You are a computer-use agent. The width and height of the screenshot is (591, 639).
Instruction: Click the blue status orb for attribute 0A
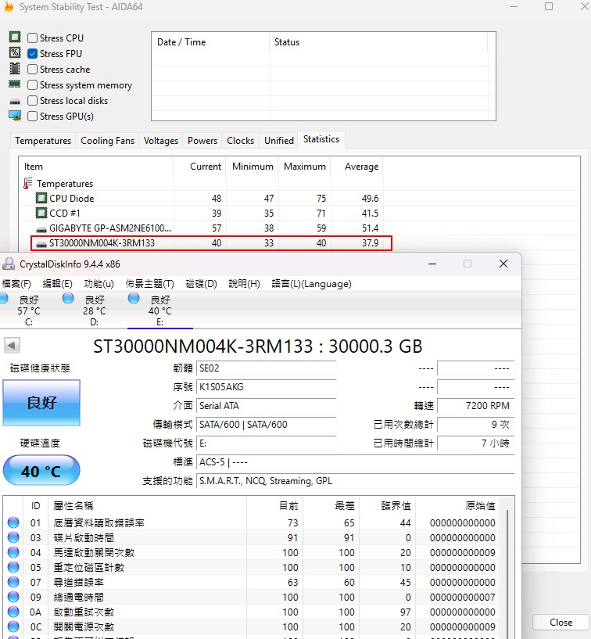[x=13, y=612]
